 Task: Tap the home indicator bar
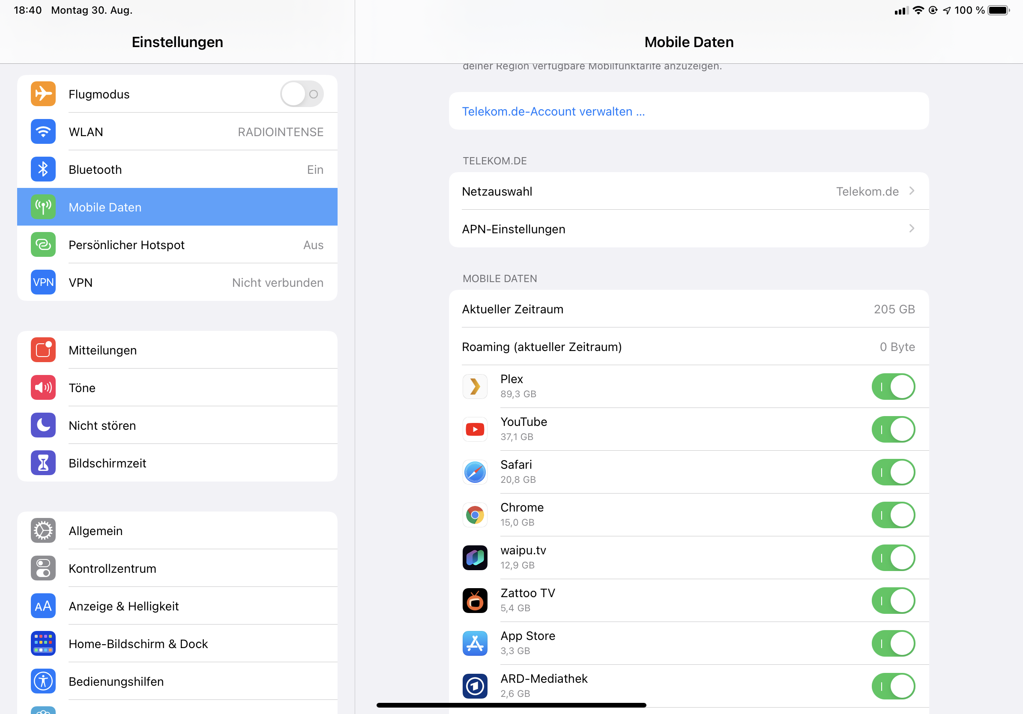[x=511, y=705]
